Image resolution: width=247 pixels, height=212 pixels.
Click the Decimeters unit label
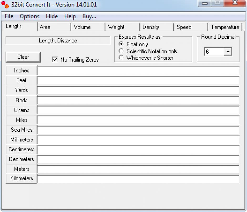click(x=22, y=159)
